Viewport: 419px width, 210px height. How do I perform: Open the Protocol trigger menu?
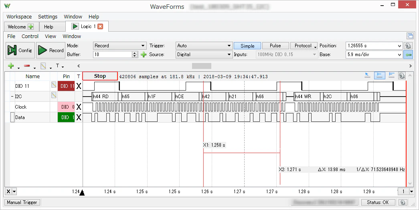point(304,46)
